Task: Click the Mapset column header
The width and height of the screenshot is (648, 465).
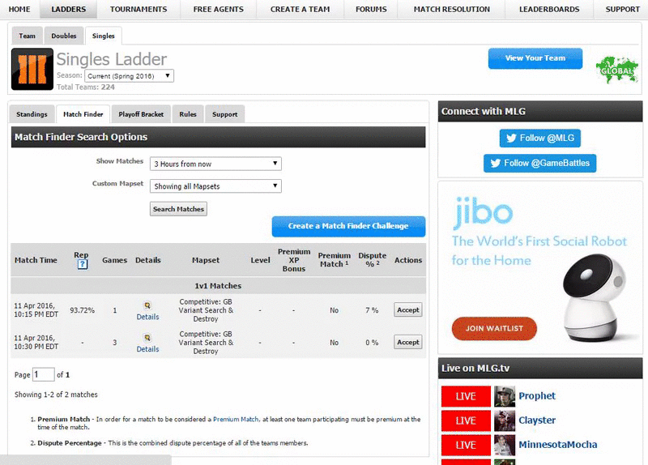Action: pyautogui.click(x=206, y=260)
